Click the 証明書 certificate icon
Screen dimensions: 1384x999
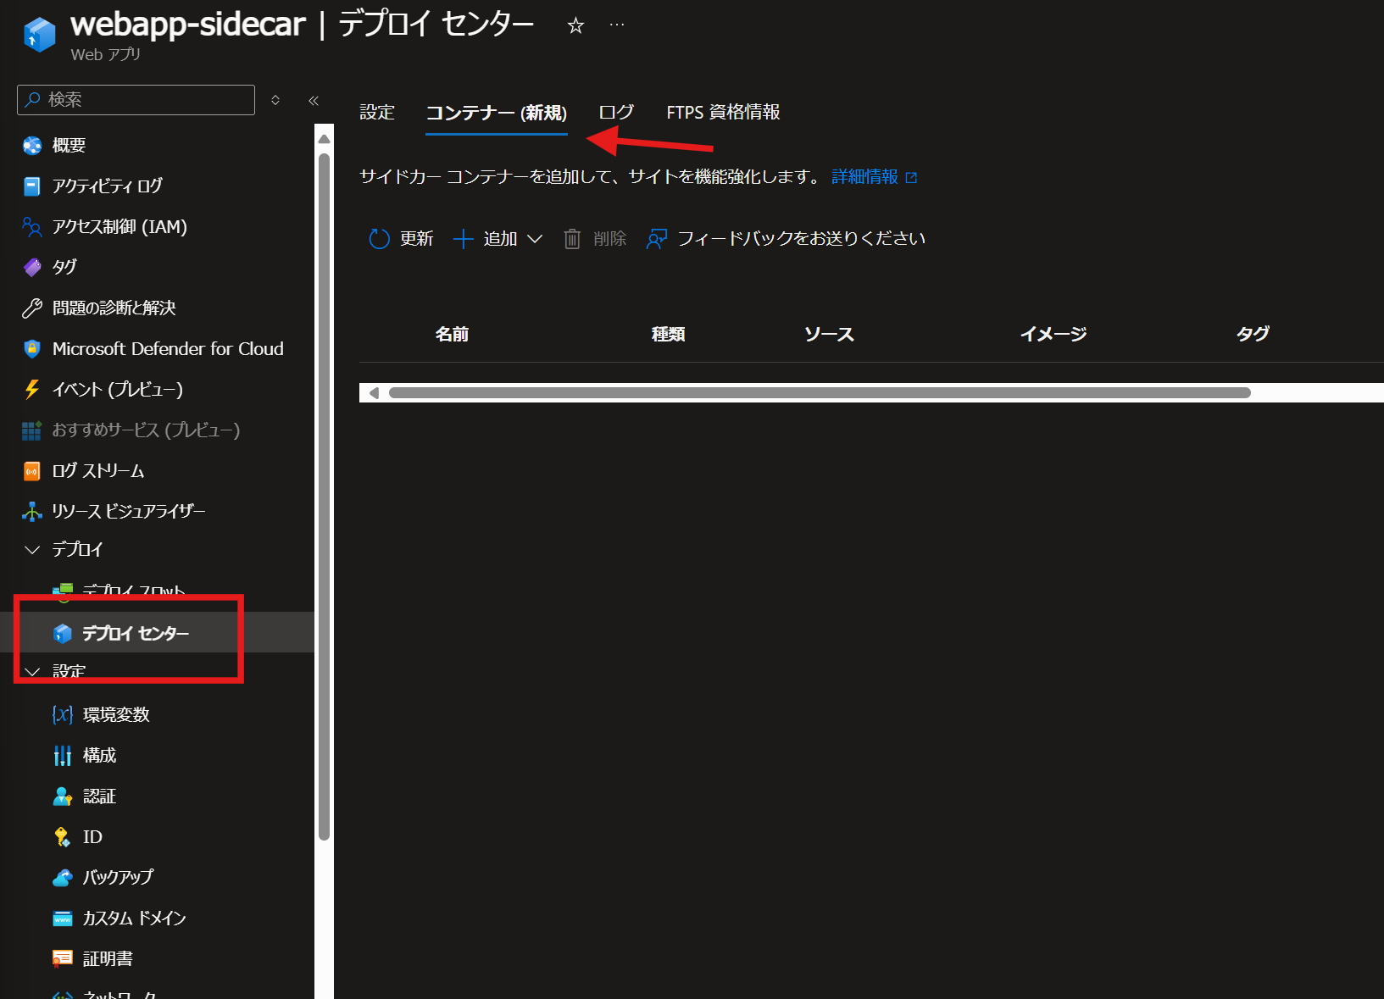coord(63,958)
